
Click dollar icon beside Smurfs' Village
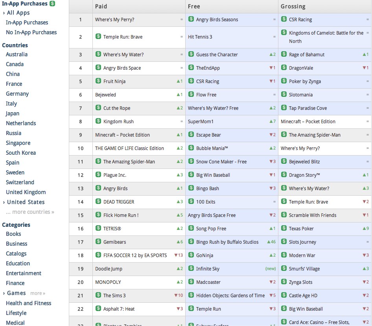[x=284, y=268]
